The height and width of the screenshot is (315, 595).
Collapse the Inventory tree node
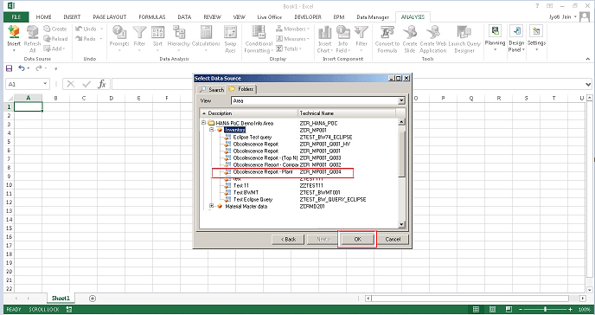click(212, 130)
